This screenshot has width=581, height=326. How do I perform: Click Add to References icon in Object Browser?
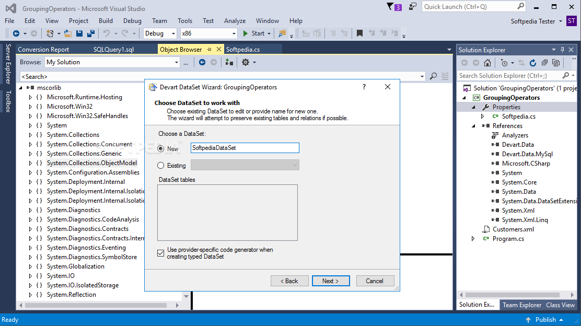229,62
